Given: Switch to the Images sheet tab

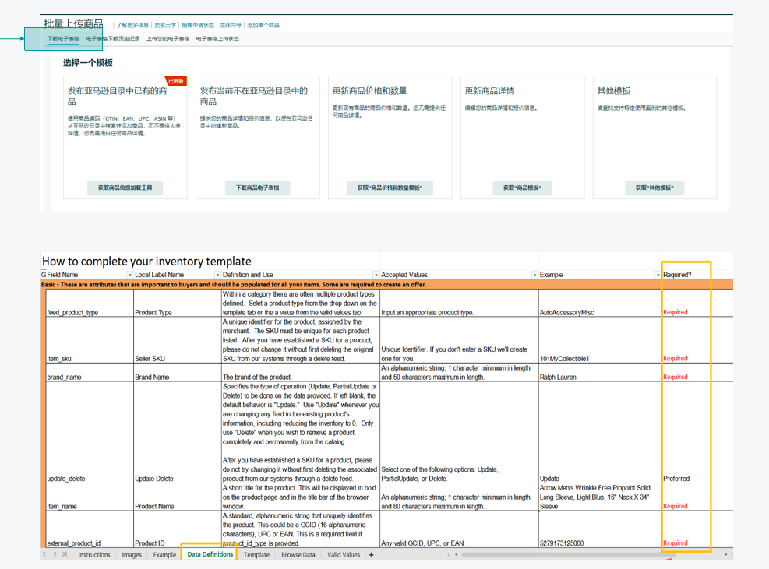Looking at the screenshot, I should coord(132,555).
